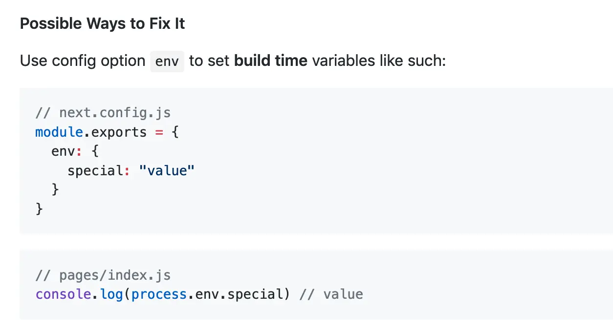Click the red equals sign after exports
613x329 pixels.
pyautogui.click(x=159, y=132)
